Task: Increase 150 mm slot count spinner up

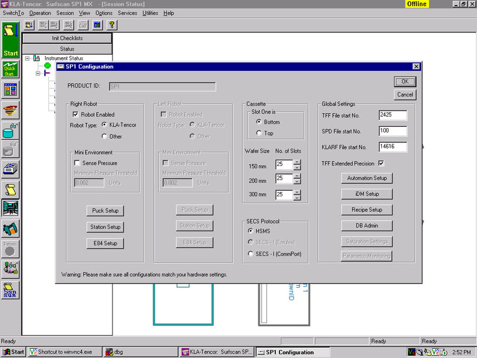Action: click(x=298, y=162)
